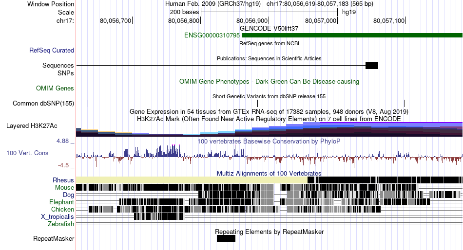This screenshot has height=250, width=463.
Task: Open the RefSeq Curated track label
Action: click(52, 51)
